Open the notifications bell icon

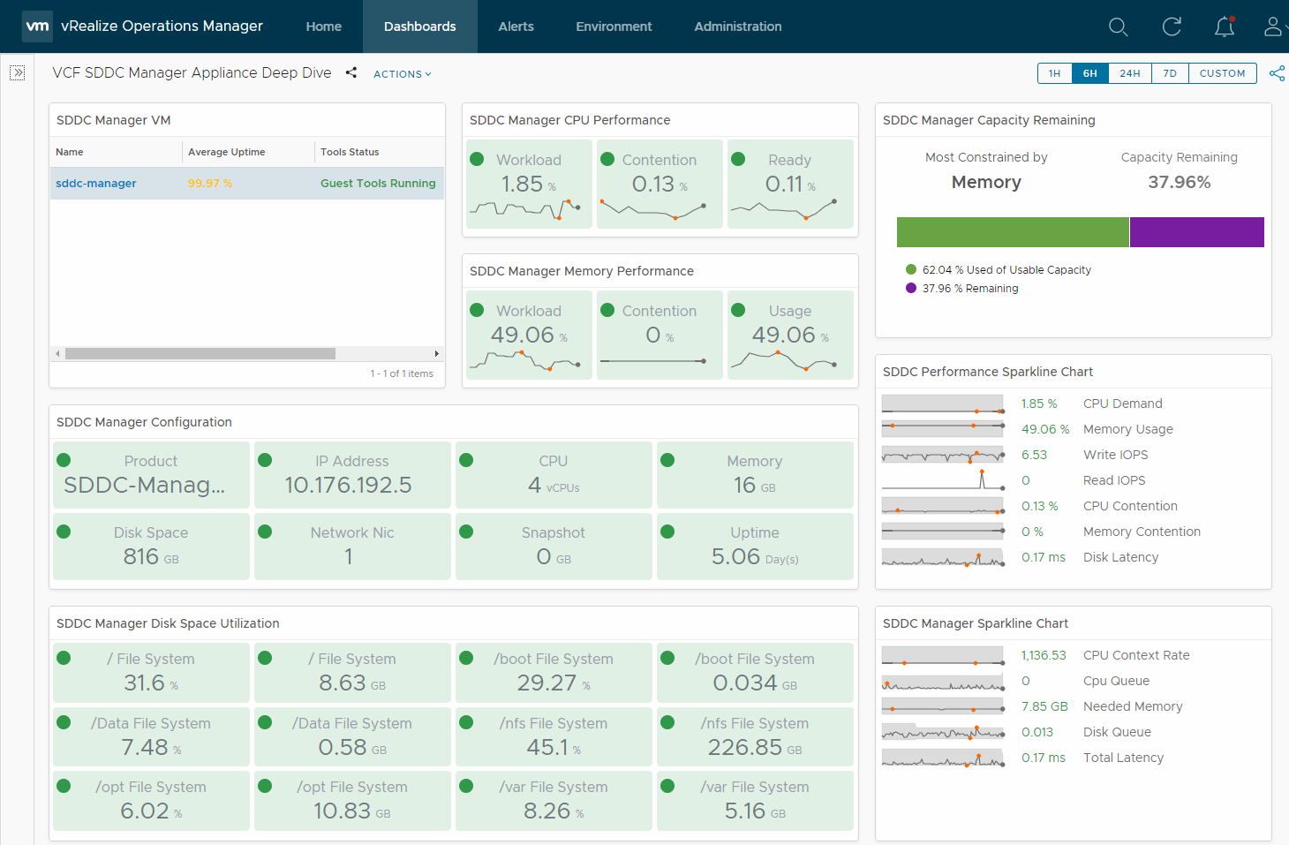tap(1225, 27)
